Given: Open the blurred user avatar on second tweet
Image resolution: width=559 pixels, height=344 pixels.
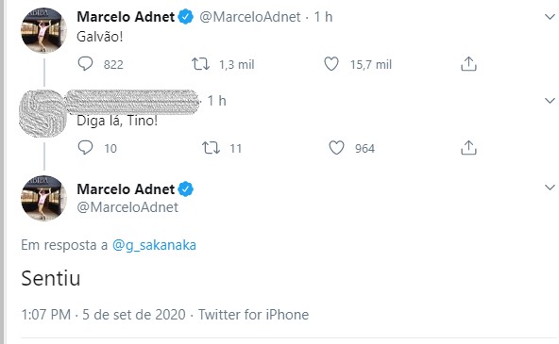Looking at the screenshot, I should click(43, 113).
